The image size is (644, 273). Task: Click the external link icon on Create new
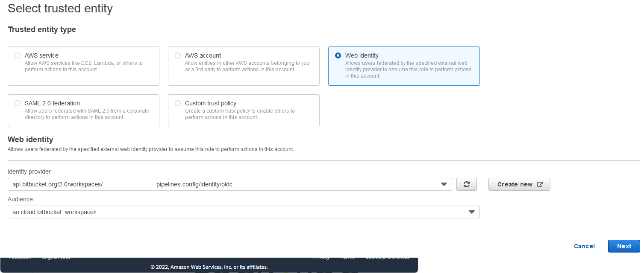coord(540,184)
